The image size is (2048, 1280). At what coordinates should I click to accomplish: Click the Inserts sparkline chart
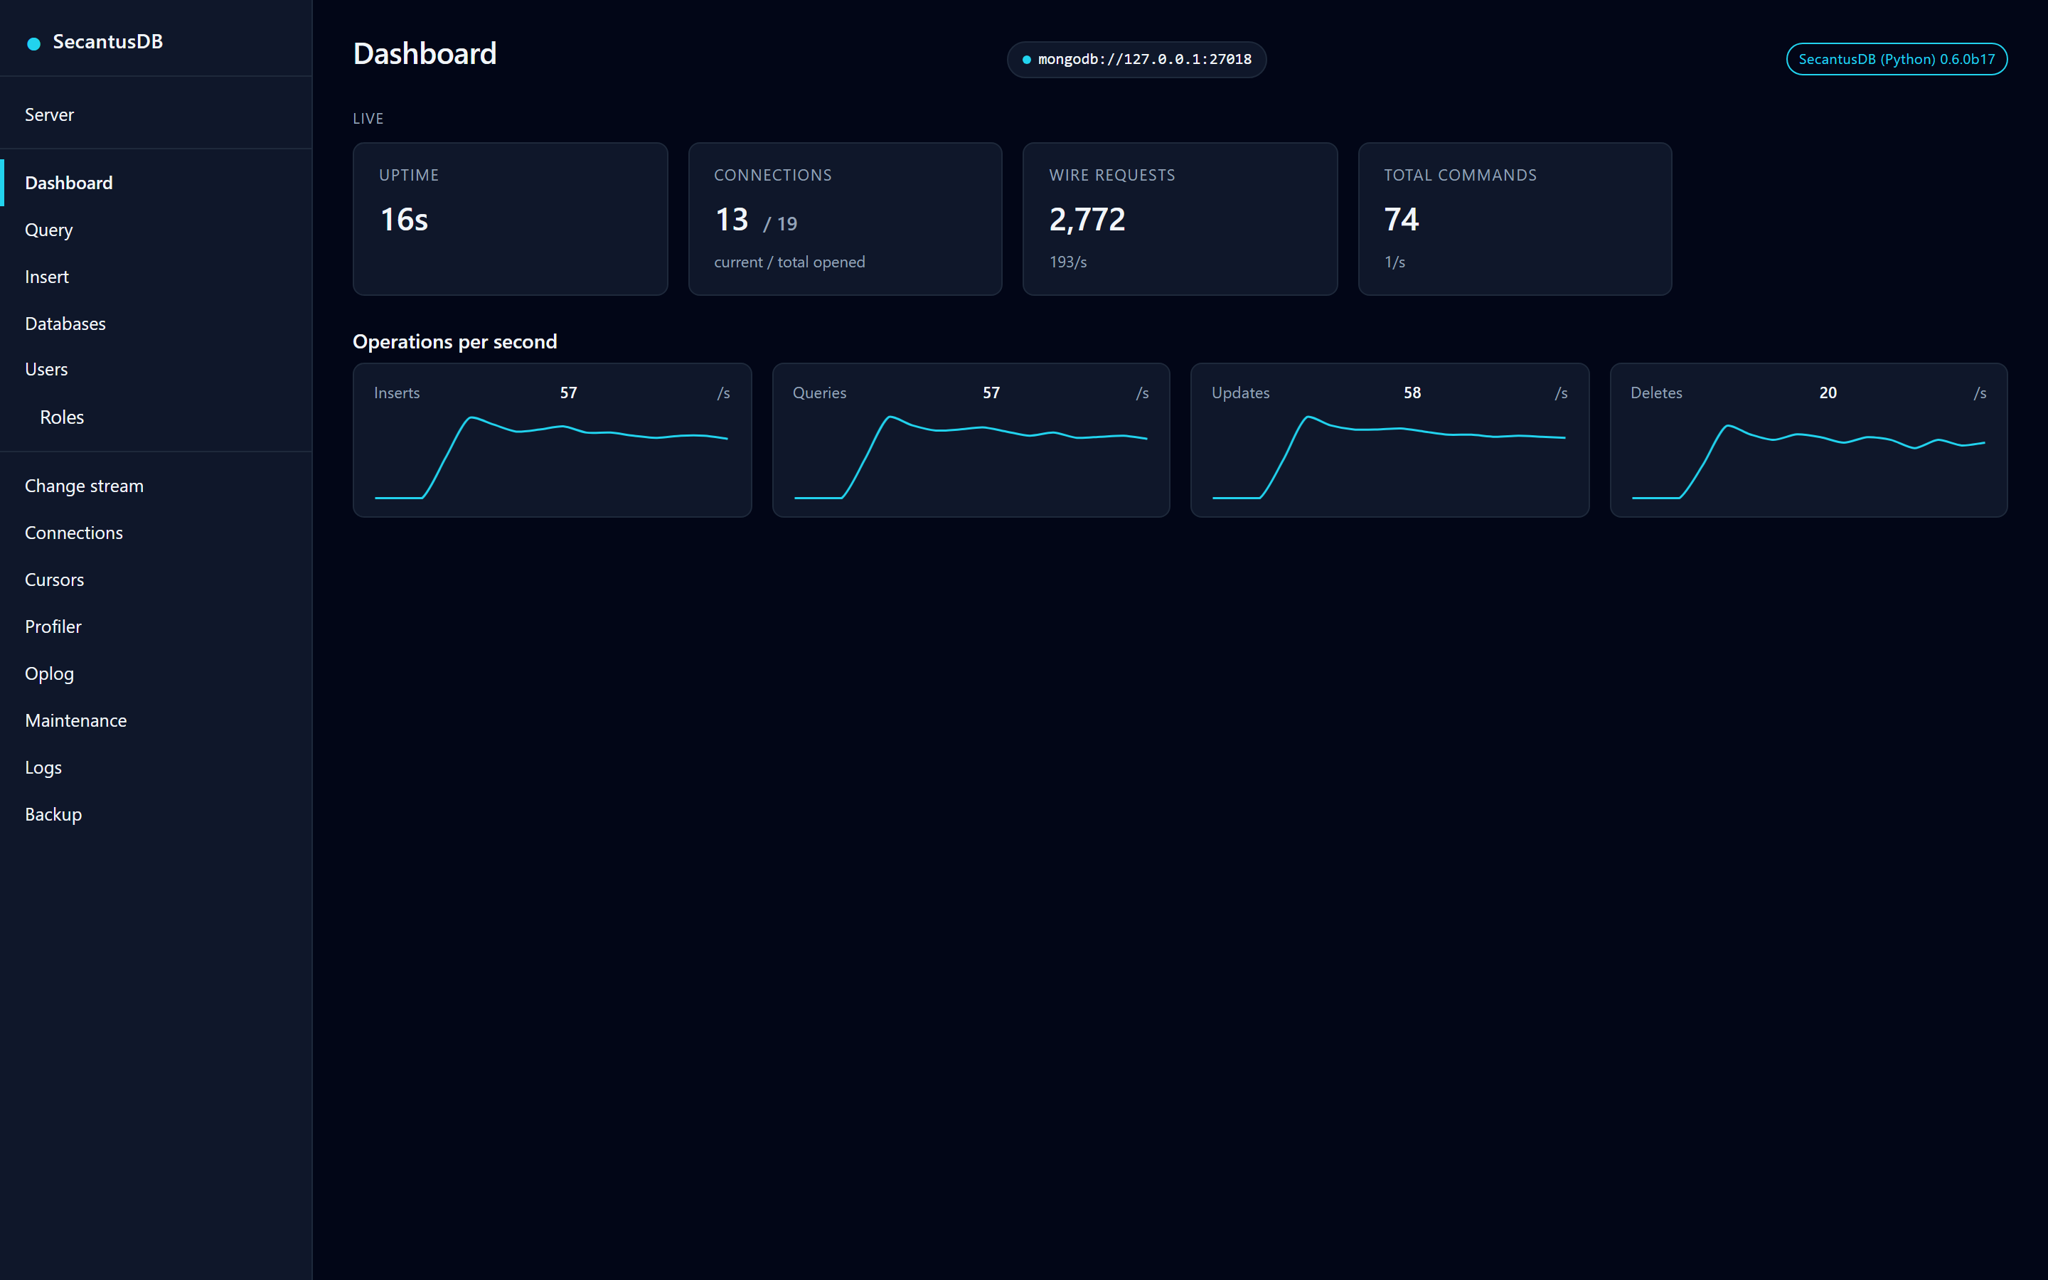(x=552, y=457)
